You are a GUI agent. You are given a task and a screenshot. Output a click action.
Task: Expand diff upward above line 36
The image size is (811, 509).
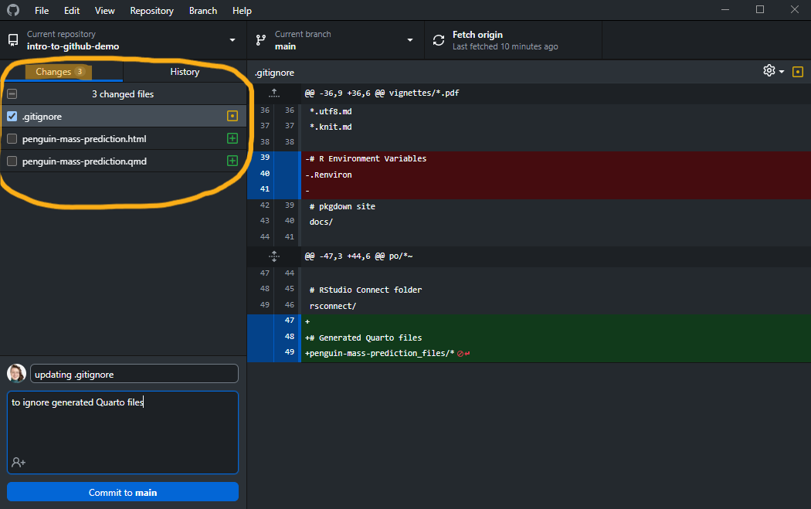point(273,93)
